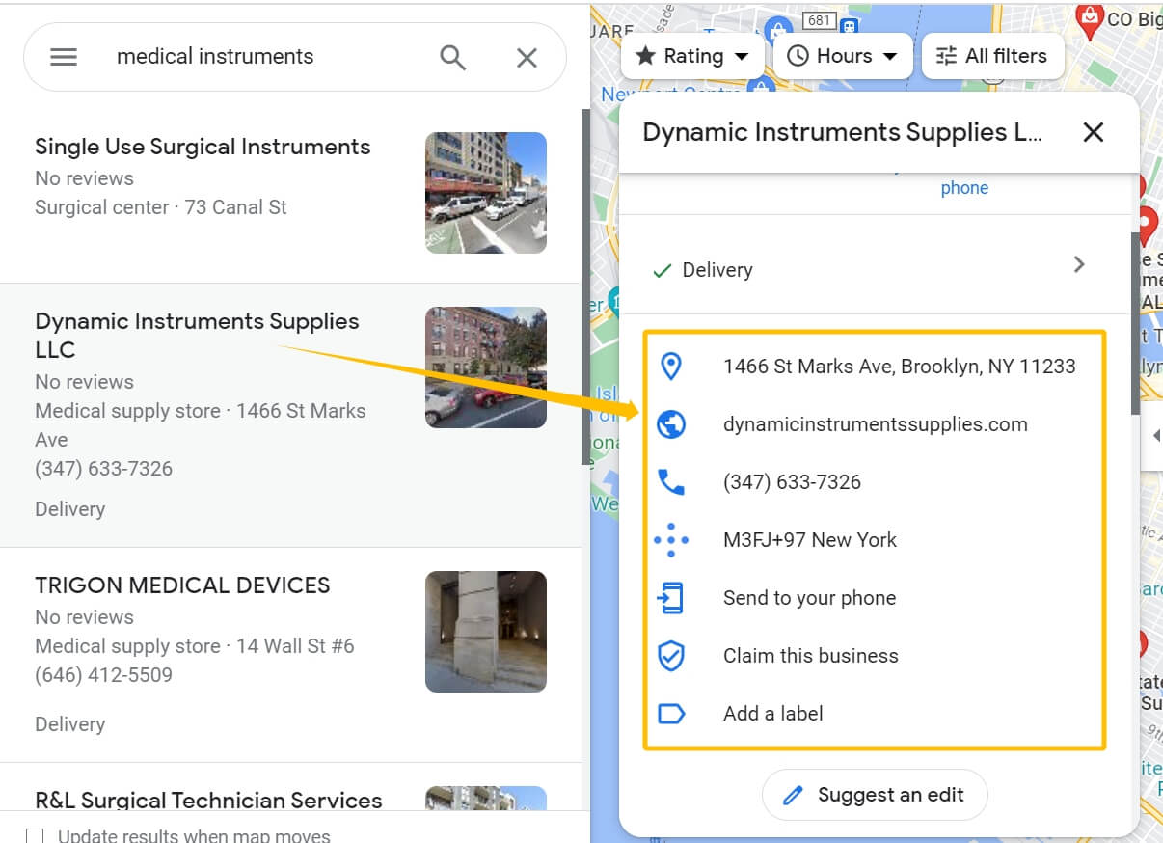Close the Dynamic Instruments Supplies panel
The width and height of the screenshot is (1163, 843).
[x=1093, y=132]
